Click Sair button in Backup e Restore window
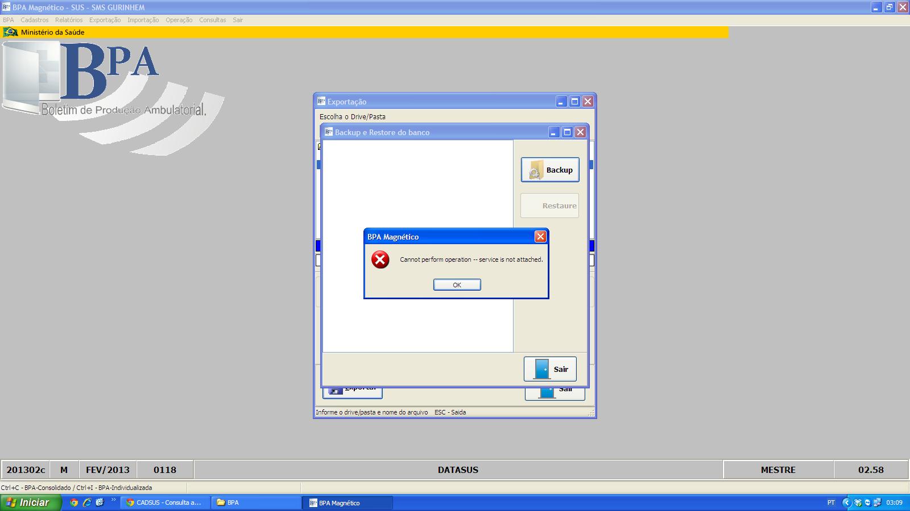 coord(550,369)
